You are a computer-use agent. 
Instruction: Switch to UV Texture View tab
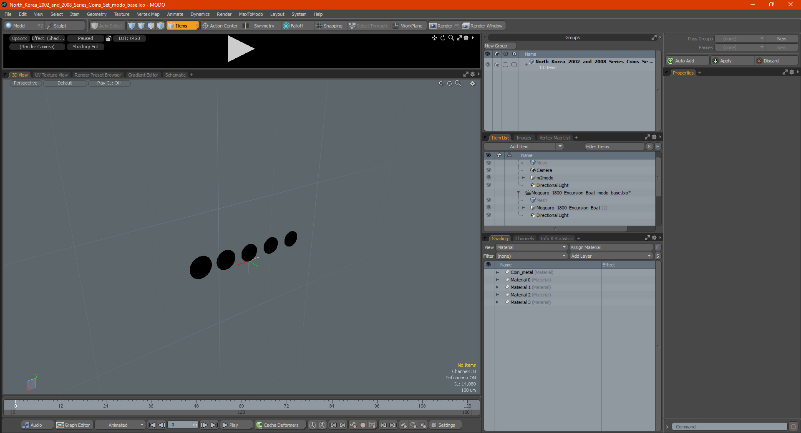(51, 75)
